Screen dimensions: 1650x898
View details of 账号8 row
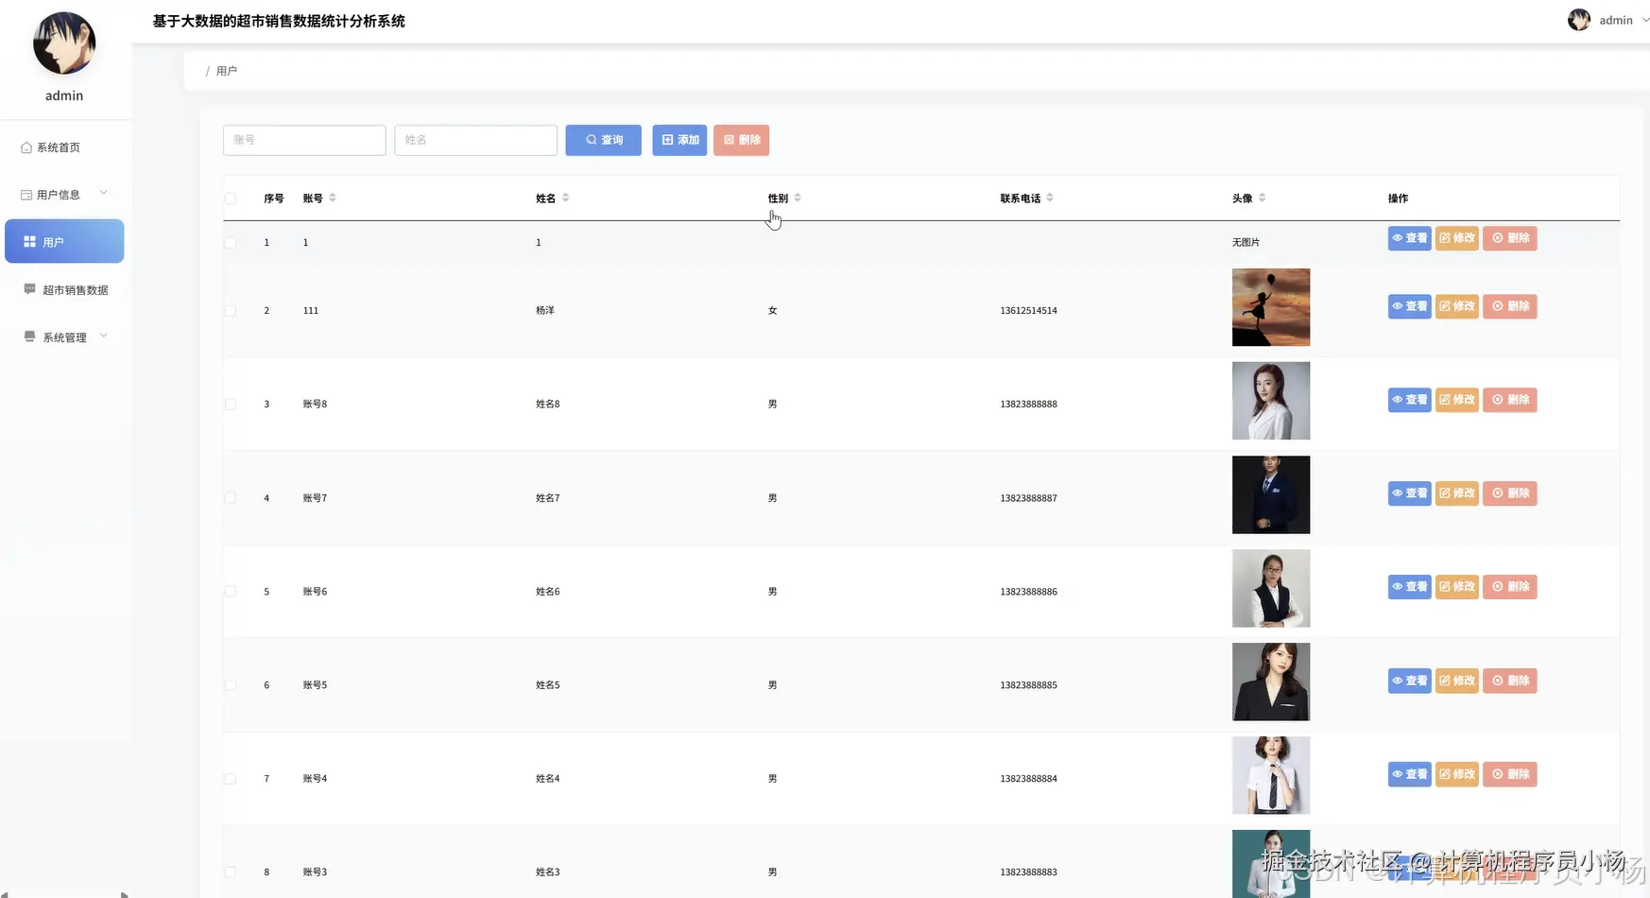1409,400
